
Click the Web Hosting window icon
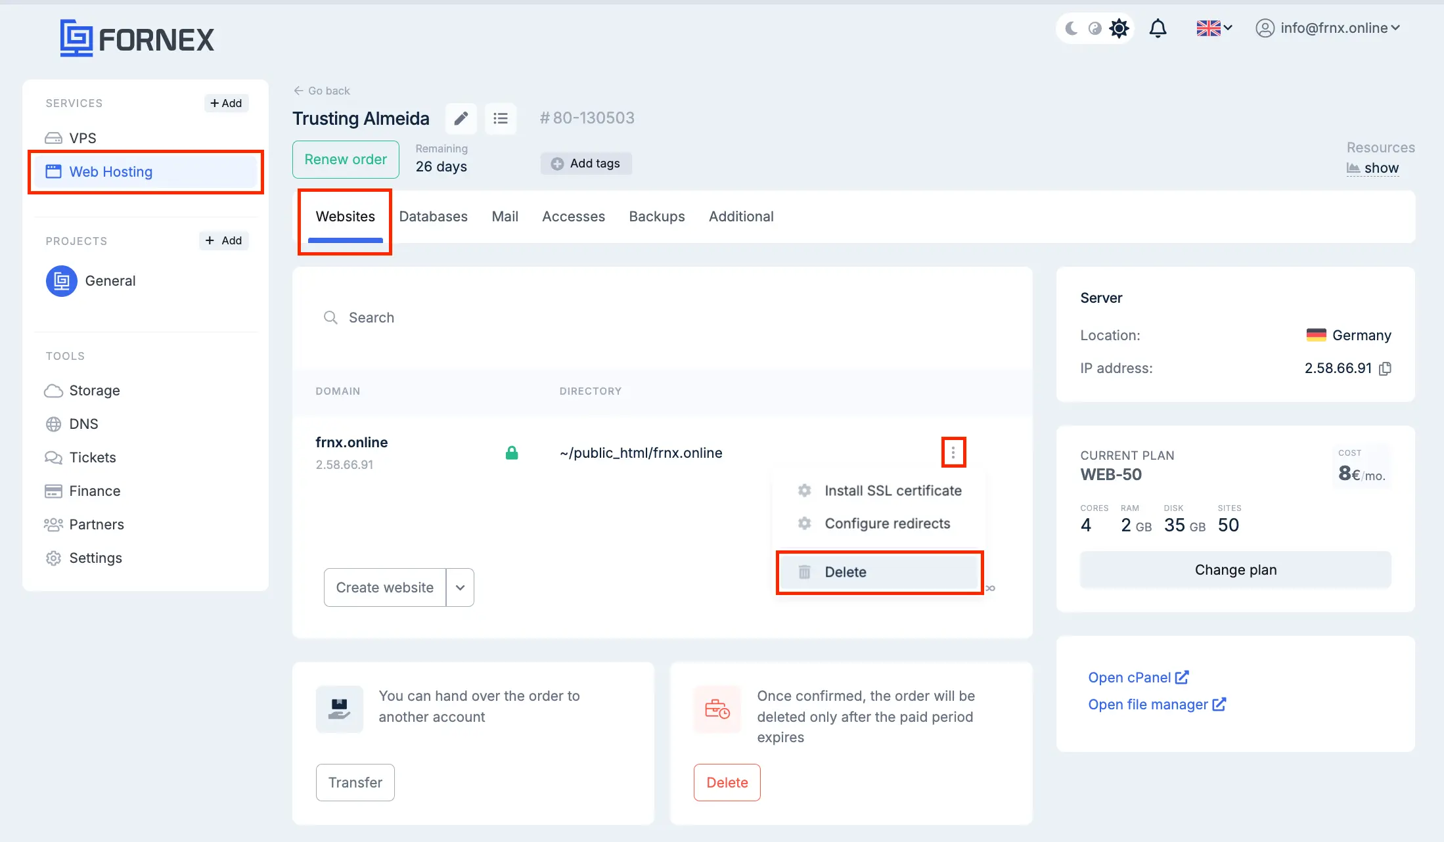coord(53,171)
